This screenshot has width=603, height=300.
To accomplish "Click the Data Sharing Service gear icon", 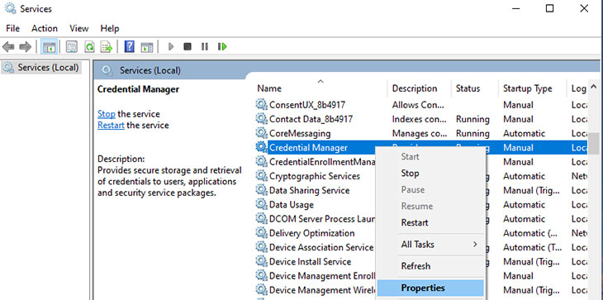I will [261, 190].
